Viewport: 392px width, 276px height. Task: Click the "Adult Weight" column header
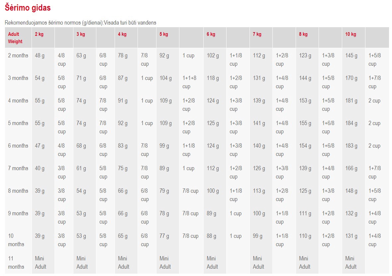pyautogui.click(x=15, y=38)
